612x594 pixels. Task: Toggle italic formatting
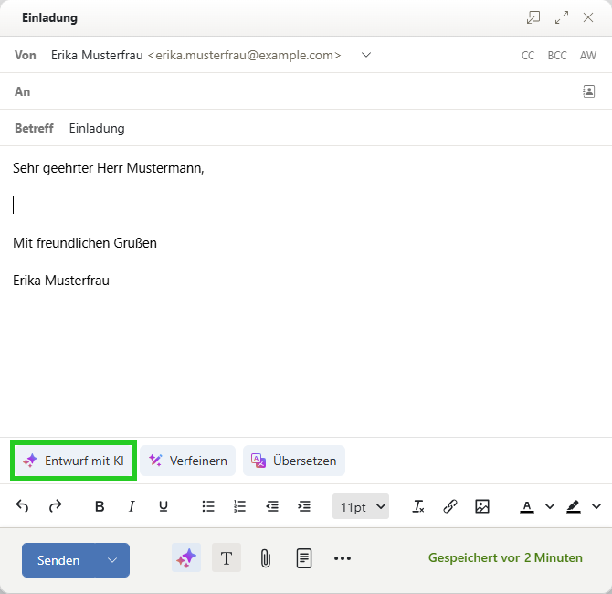pos(132,506)
